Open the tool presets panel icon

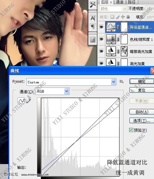(x=93, y=5)
